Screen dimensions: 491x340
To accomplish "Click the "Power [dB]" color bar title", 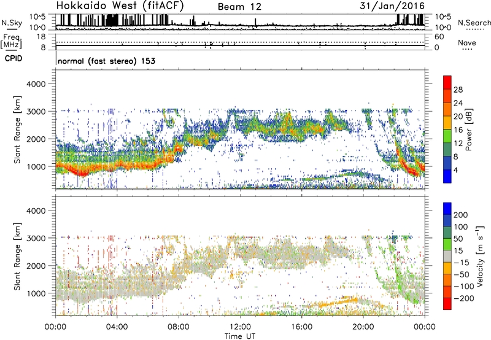I will (468, 129).
